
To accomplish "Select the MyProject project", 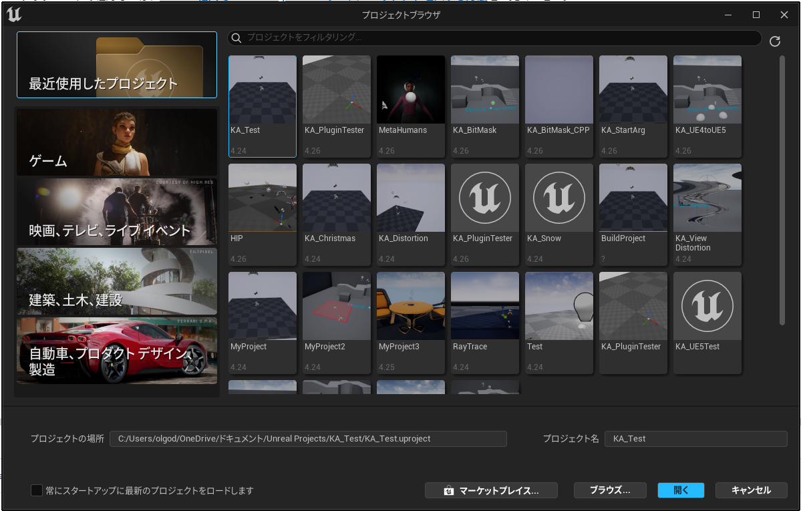I will (x=263, y=323).
